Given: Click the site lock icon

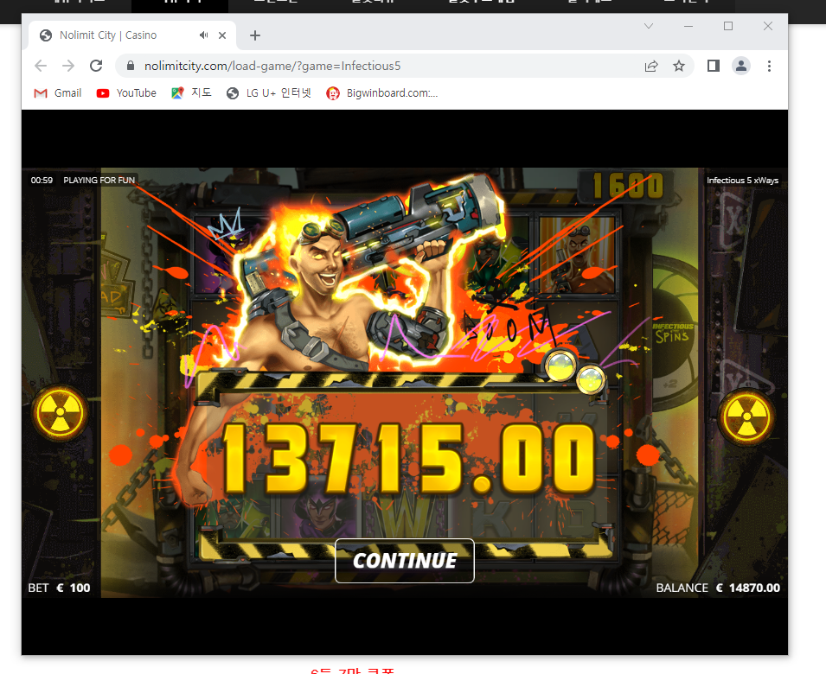Looking at the screenshot, I should tap(131, 66).
